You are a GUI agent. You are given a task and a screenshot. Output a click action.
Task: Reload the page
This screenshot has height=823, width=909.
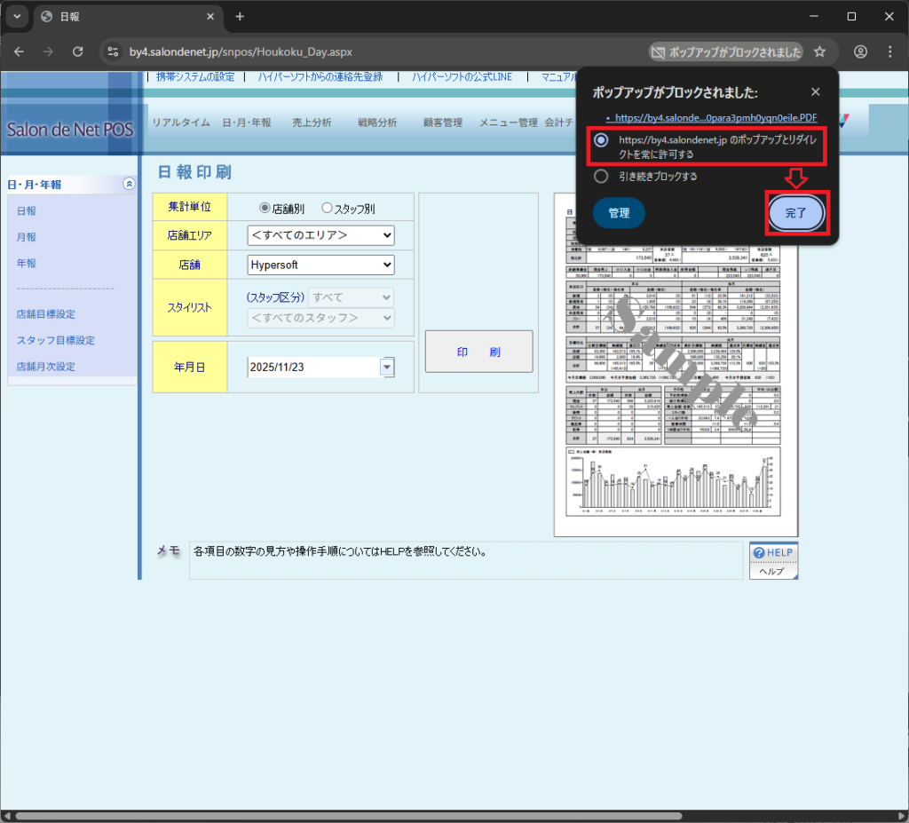point(77,52)
